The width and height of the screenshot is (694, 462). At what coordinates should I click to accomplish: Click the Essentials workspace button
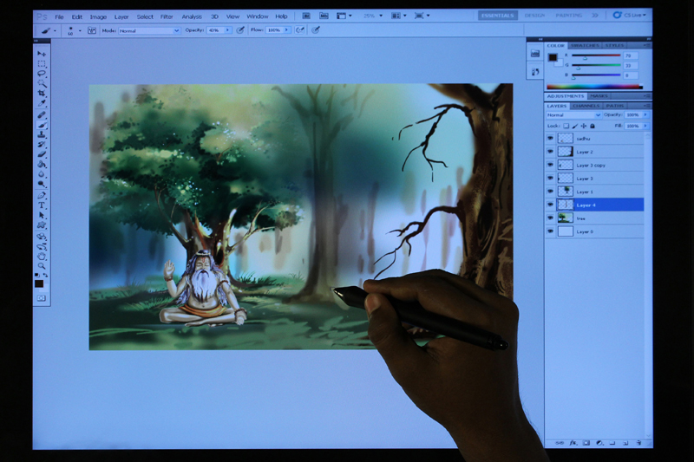(498, 16)
